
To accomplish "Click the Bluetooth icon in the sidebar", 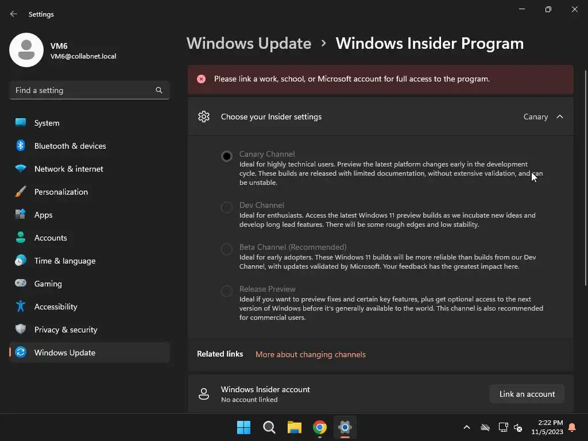I will coord(21,145).
